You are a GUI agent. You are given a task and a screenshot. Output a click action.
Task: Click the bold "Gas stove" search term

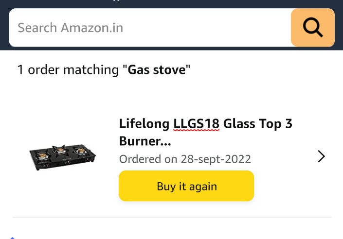[157, 70]
